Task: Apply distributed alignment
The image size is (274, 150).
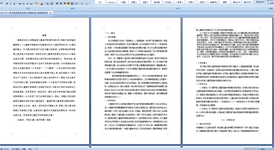Action: (72, 4)
